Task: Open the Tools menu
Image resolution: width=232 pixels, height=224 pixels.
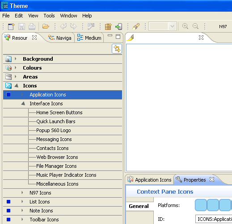Action: pos(49,16)
